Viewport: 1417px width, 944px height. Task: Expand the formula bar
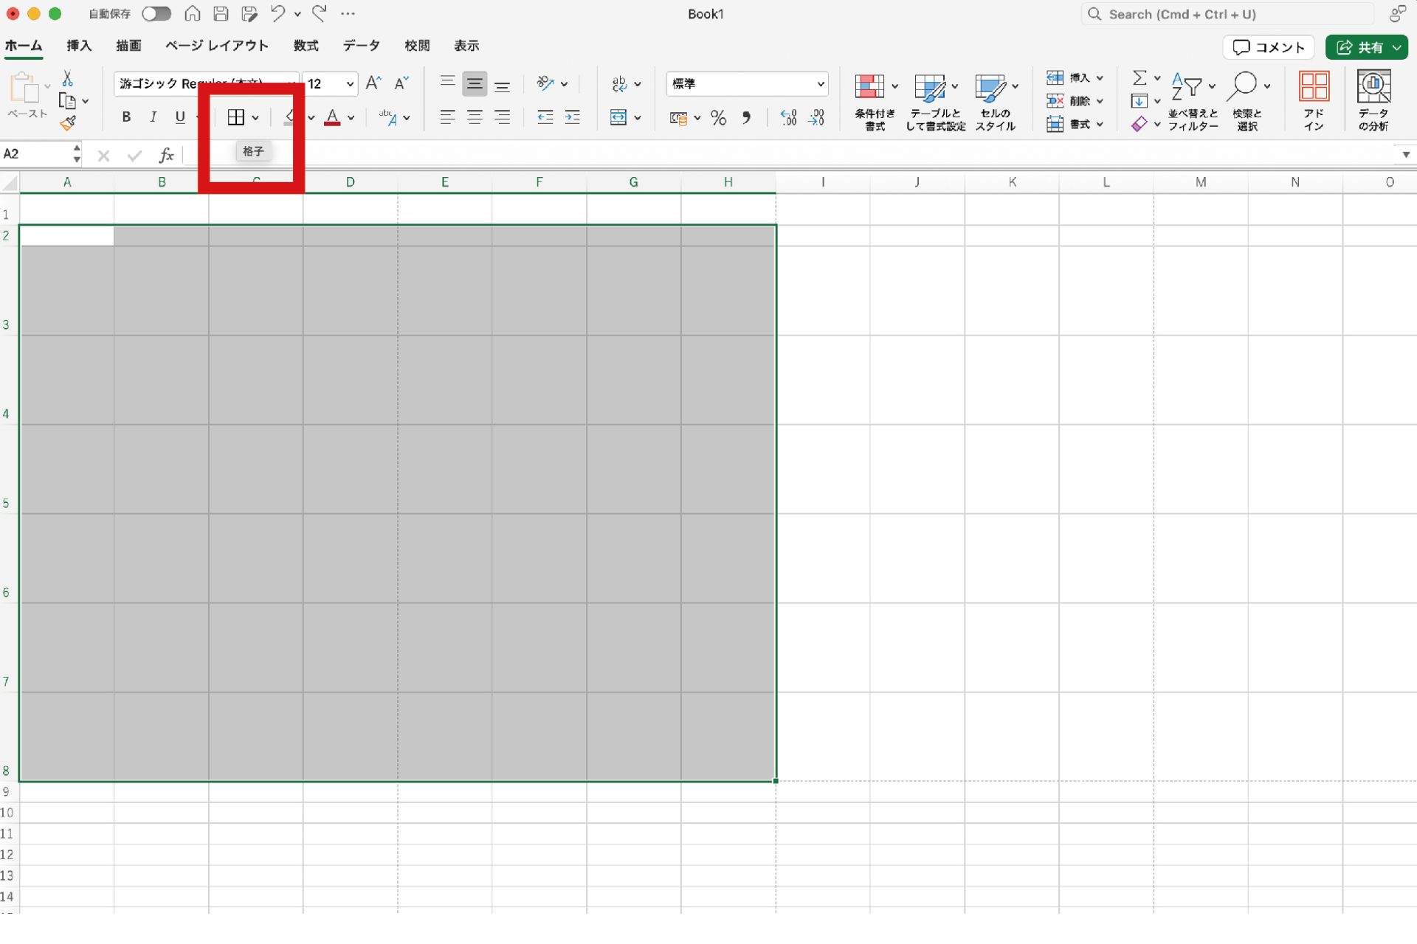coord(1405,155)
